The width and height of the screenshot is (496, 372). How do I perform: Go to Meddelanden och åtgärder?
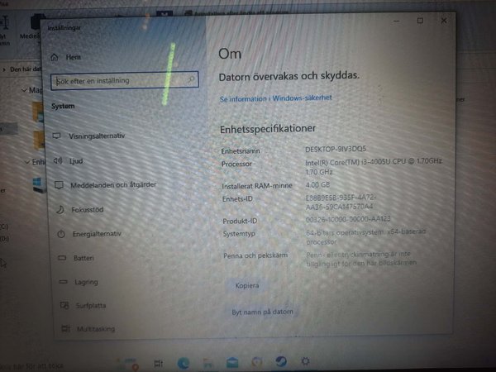point(113,184)
